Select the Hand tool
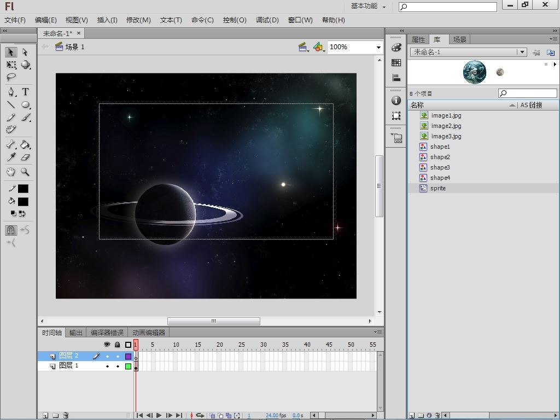The height and width of the screenshot is (420, 560). [11, 172]
